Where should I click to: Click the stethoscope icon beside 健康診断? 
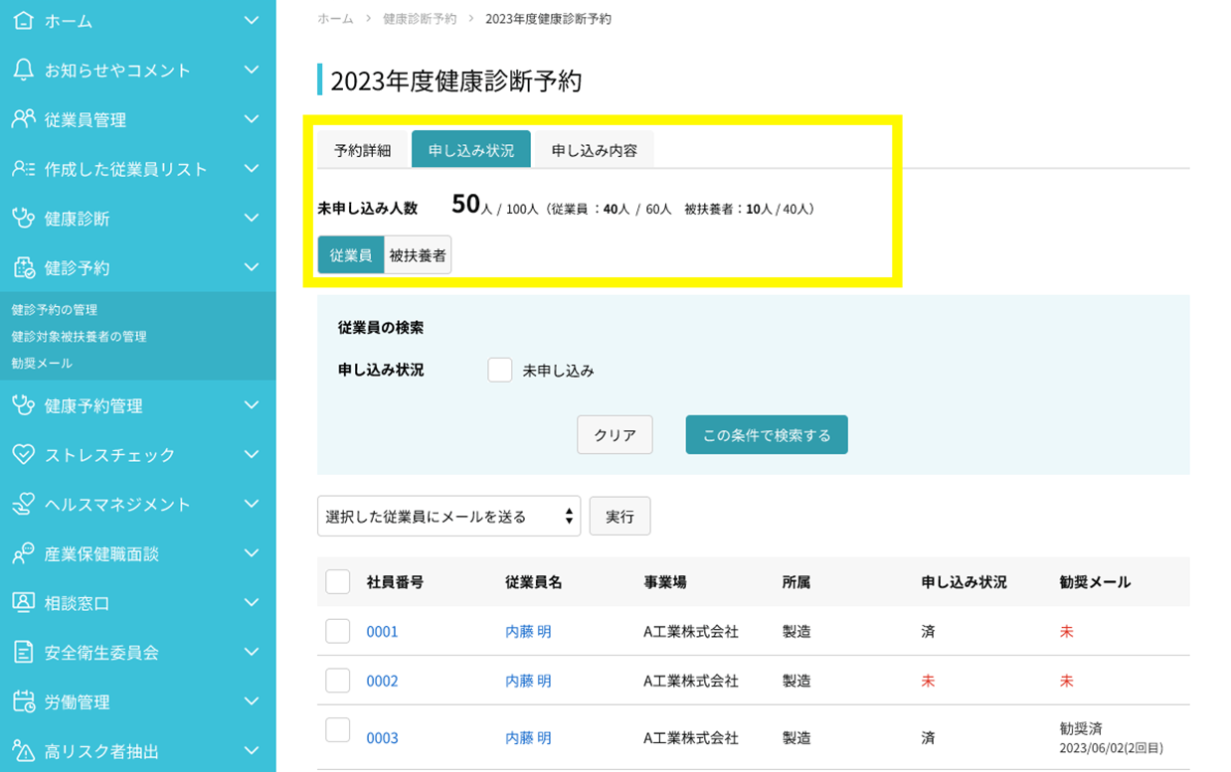tap(23, 218)
